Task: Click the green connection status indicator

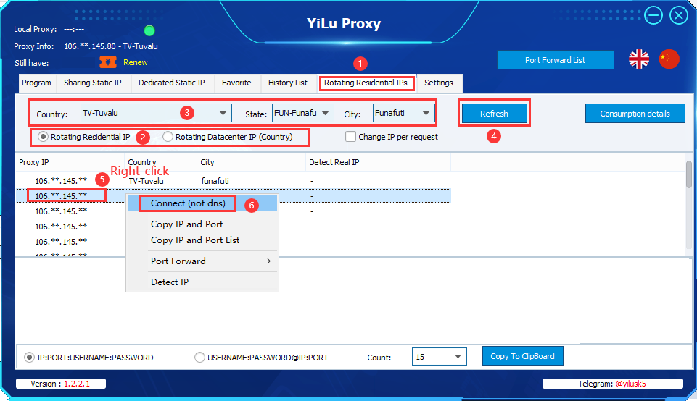Action: click(149, 30)
